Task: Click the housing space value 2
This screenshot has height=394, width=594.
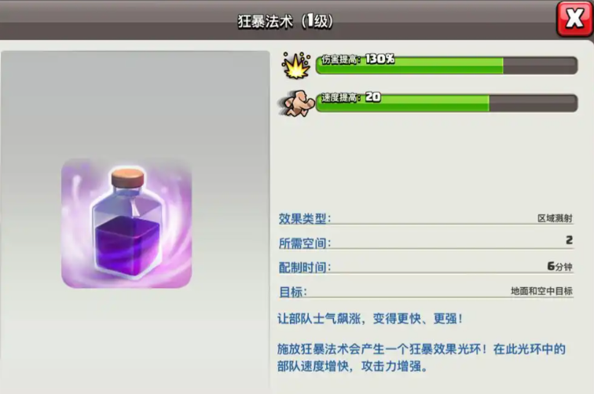Action: coord(569,240)
